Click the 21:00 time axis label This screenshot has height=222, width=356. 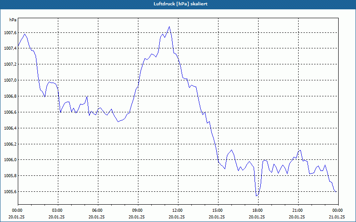pos(298,210)
